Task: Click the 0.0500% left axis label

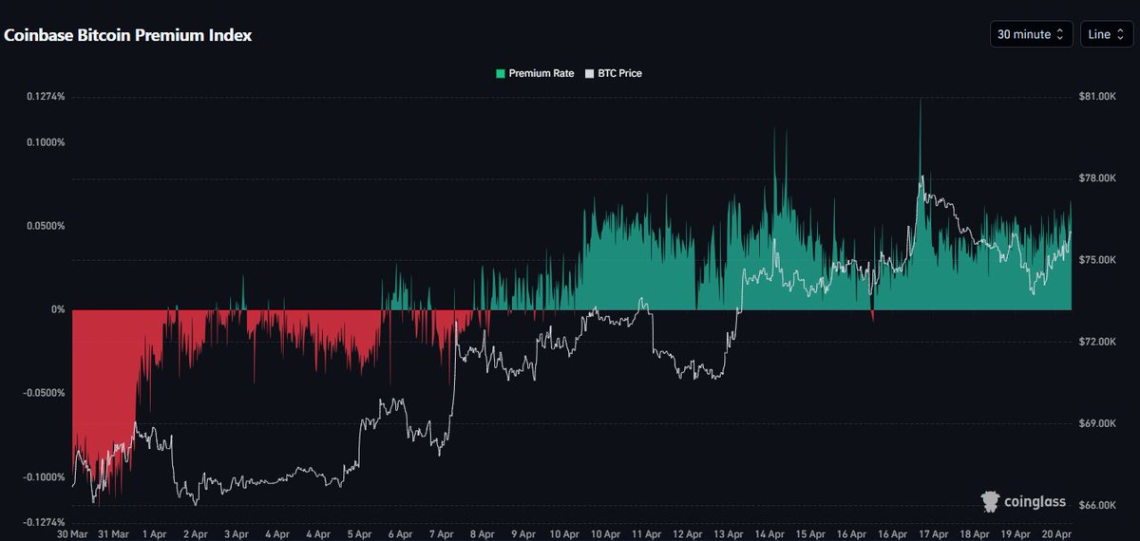Action: [x=47, y=226]
